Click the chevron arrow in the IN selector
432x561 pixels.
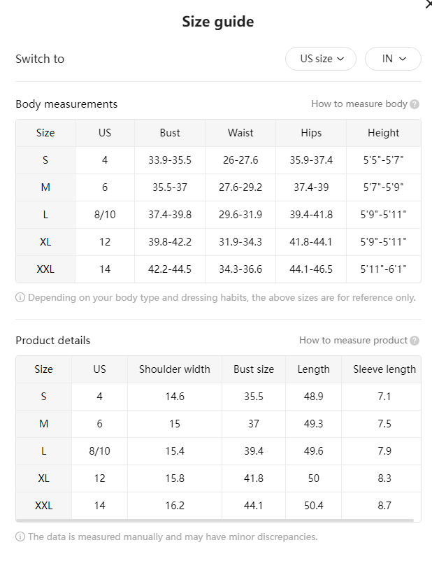403,59
